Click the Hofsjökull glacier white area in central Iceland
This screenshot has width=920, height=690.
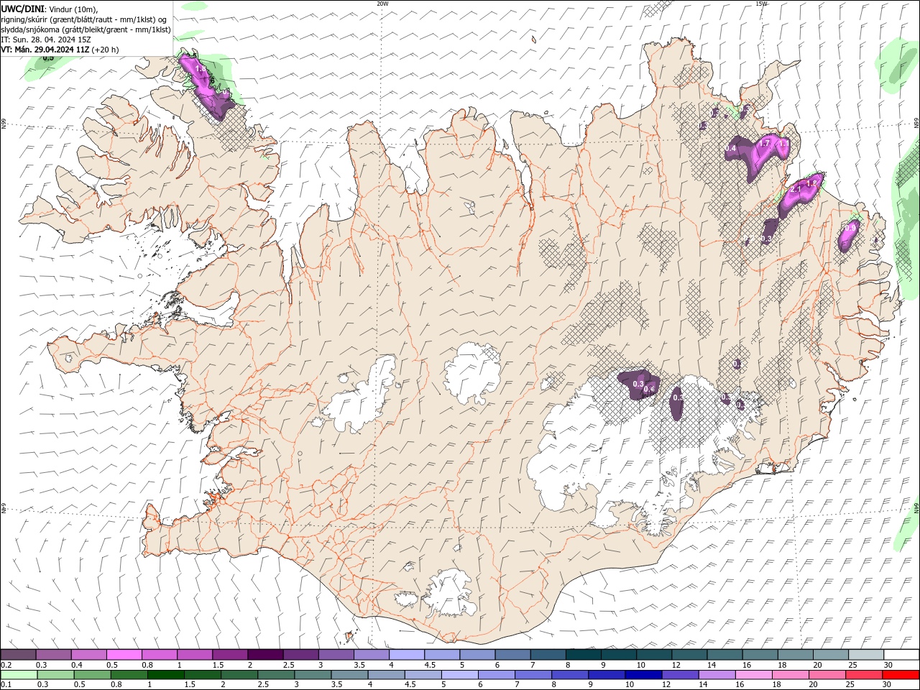coord(472,372)
